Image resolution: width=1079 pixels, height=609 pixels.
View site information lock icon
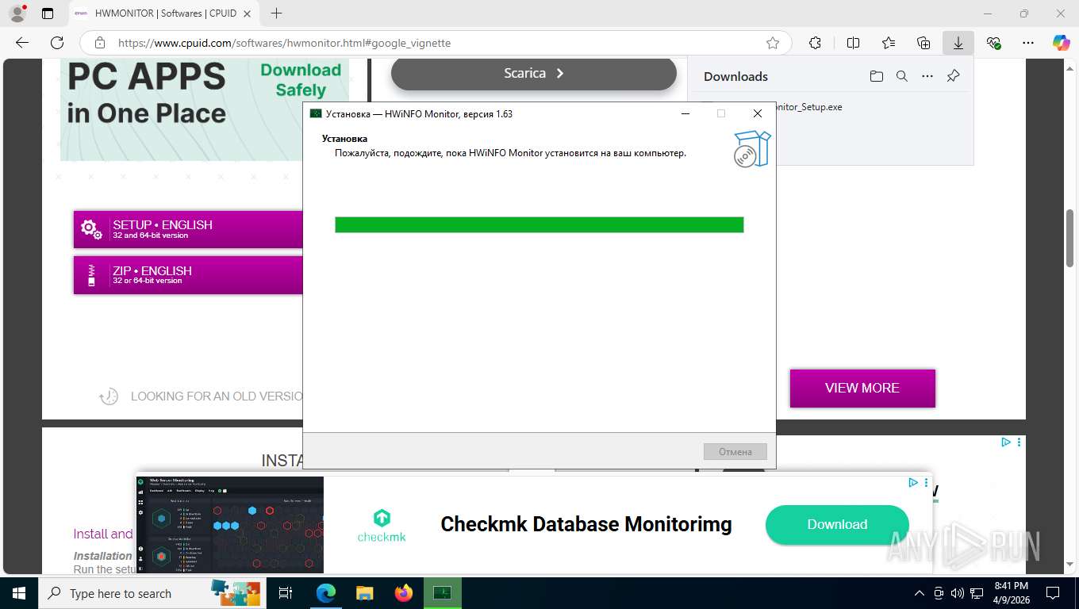[x=99, y=43]
